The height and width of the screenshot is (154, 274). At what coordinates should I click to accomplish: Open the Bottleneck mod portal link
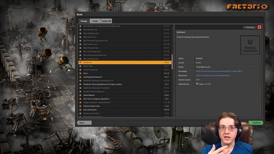point(213,76)
